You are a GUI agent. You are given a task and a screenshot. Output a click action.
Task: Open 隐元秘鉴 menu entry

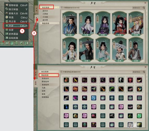(x=16, y=9)
